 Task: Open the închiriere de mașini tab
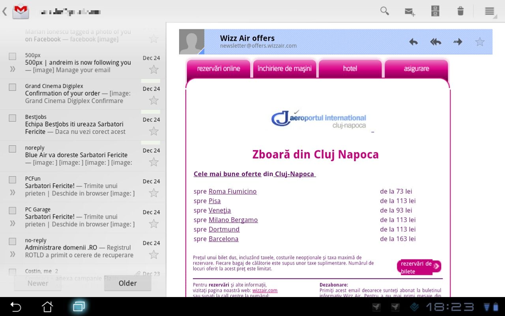[284, 68]
